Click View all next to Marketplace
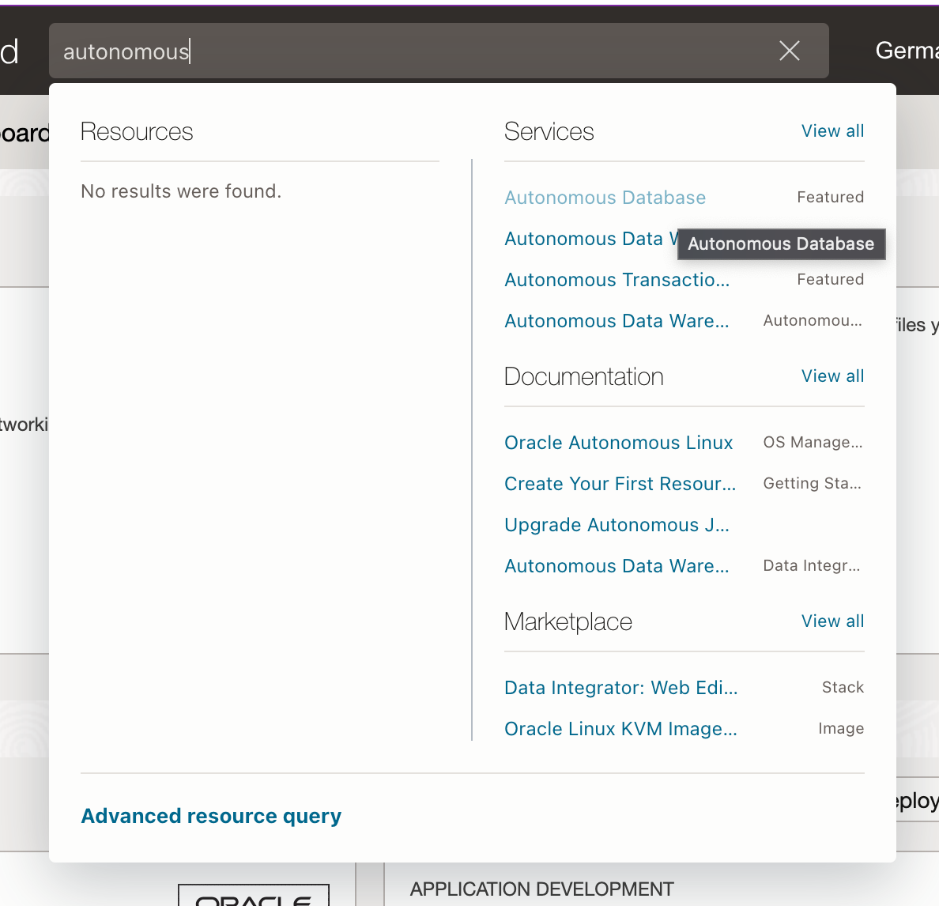This screenshot has width=939, height=906. (832, 621)
